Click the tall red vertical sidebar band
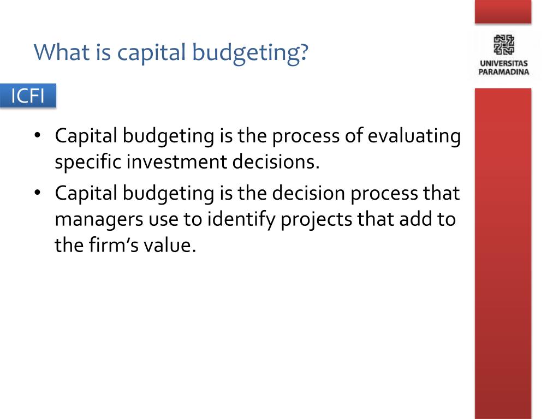 [x=503, y=254]
